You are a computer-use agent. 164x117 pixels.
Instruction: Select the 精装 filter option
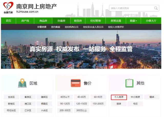pyautogui.click(x=152, y=97)
